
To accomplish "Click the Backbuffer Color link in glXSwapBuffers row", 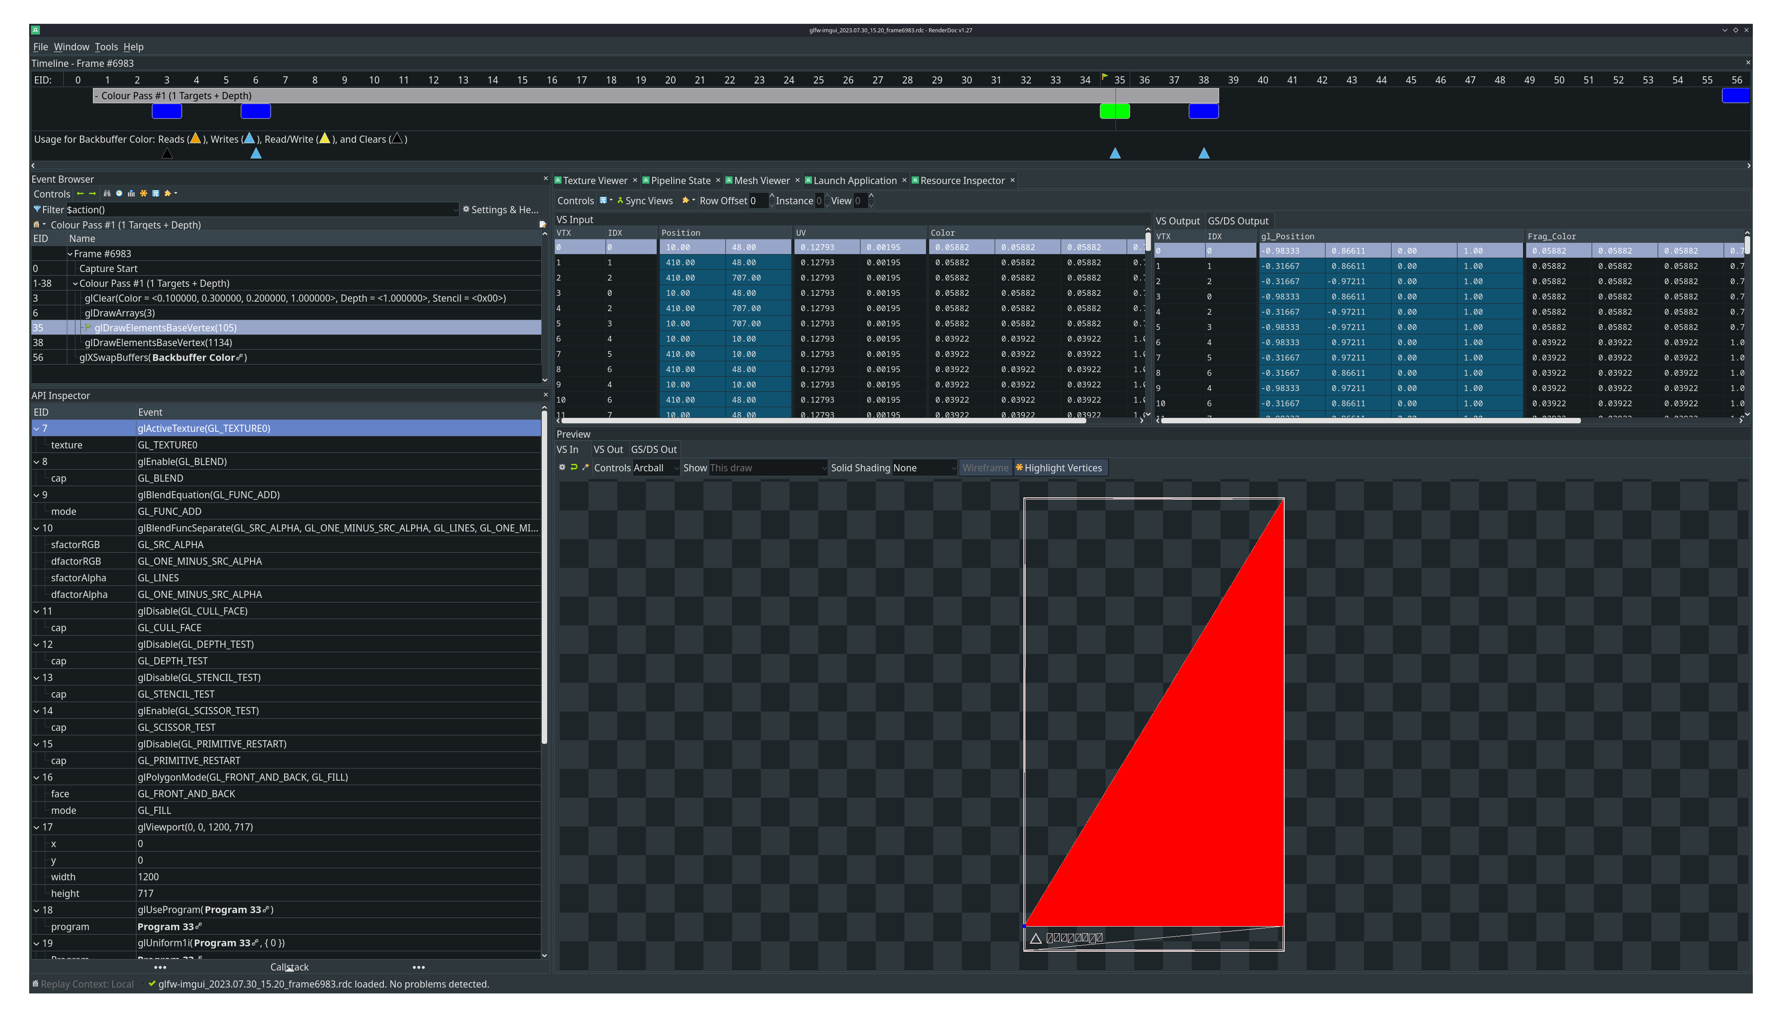I will pos(197,357).
